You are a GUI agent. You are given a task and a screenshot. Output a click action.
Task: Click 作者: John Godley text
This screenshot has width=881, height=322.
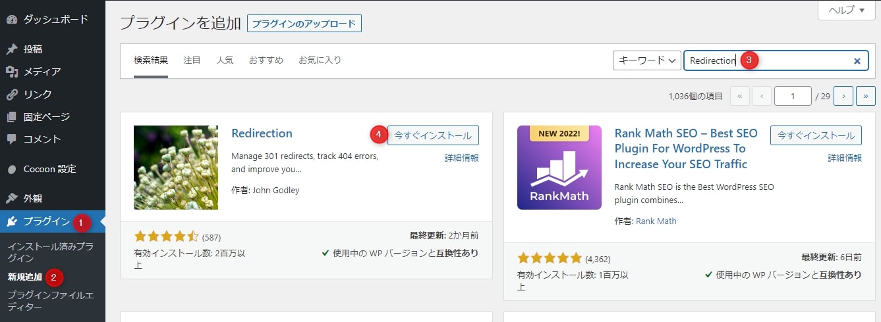point(266,191)
